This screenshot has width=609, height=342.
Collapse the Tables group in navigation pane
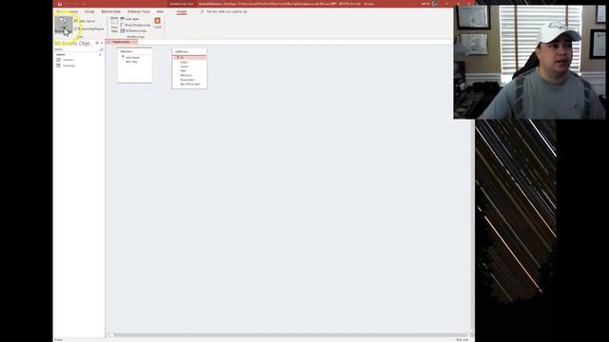pos(100,55)
